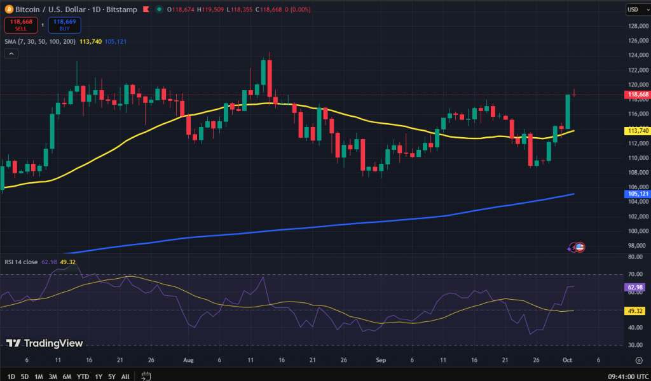
Task: Click the red 118,668 price axis label
Action: pos(637,95)
